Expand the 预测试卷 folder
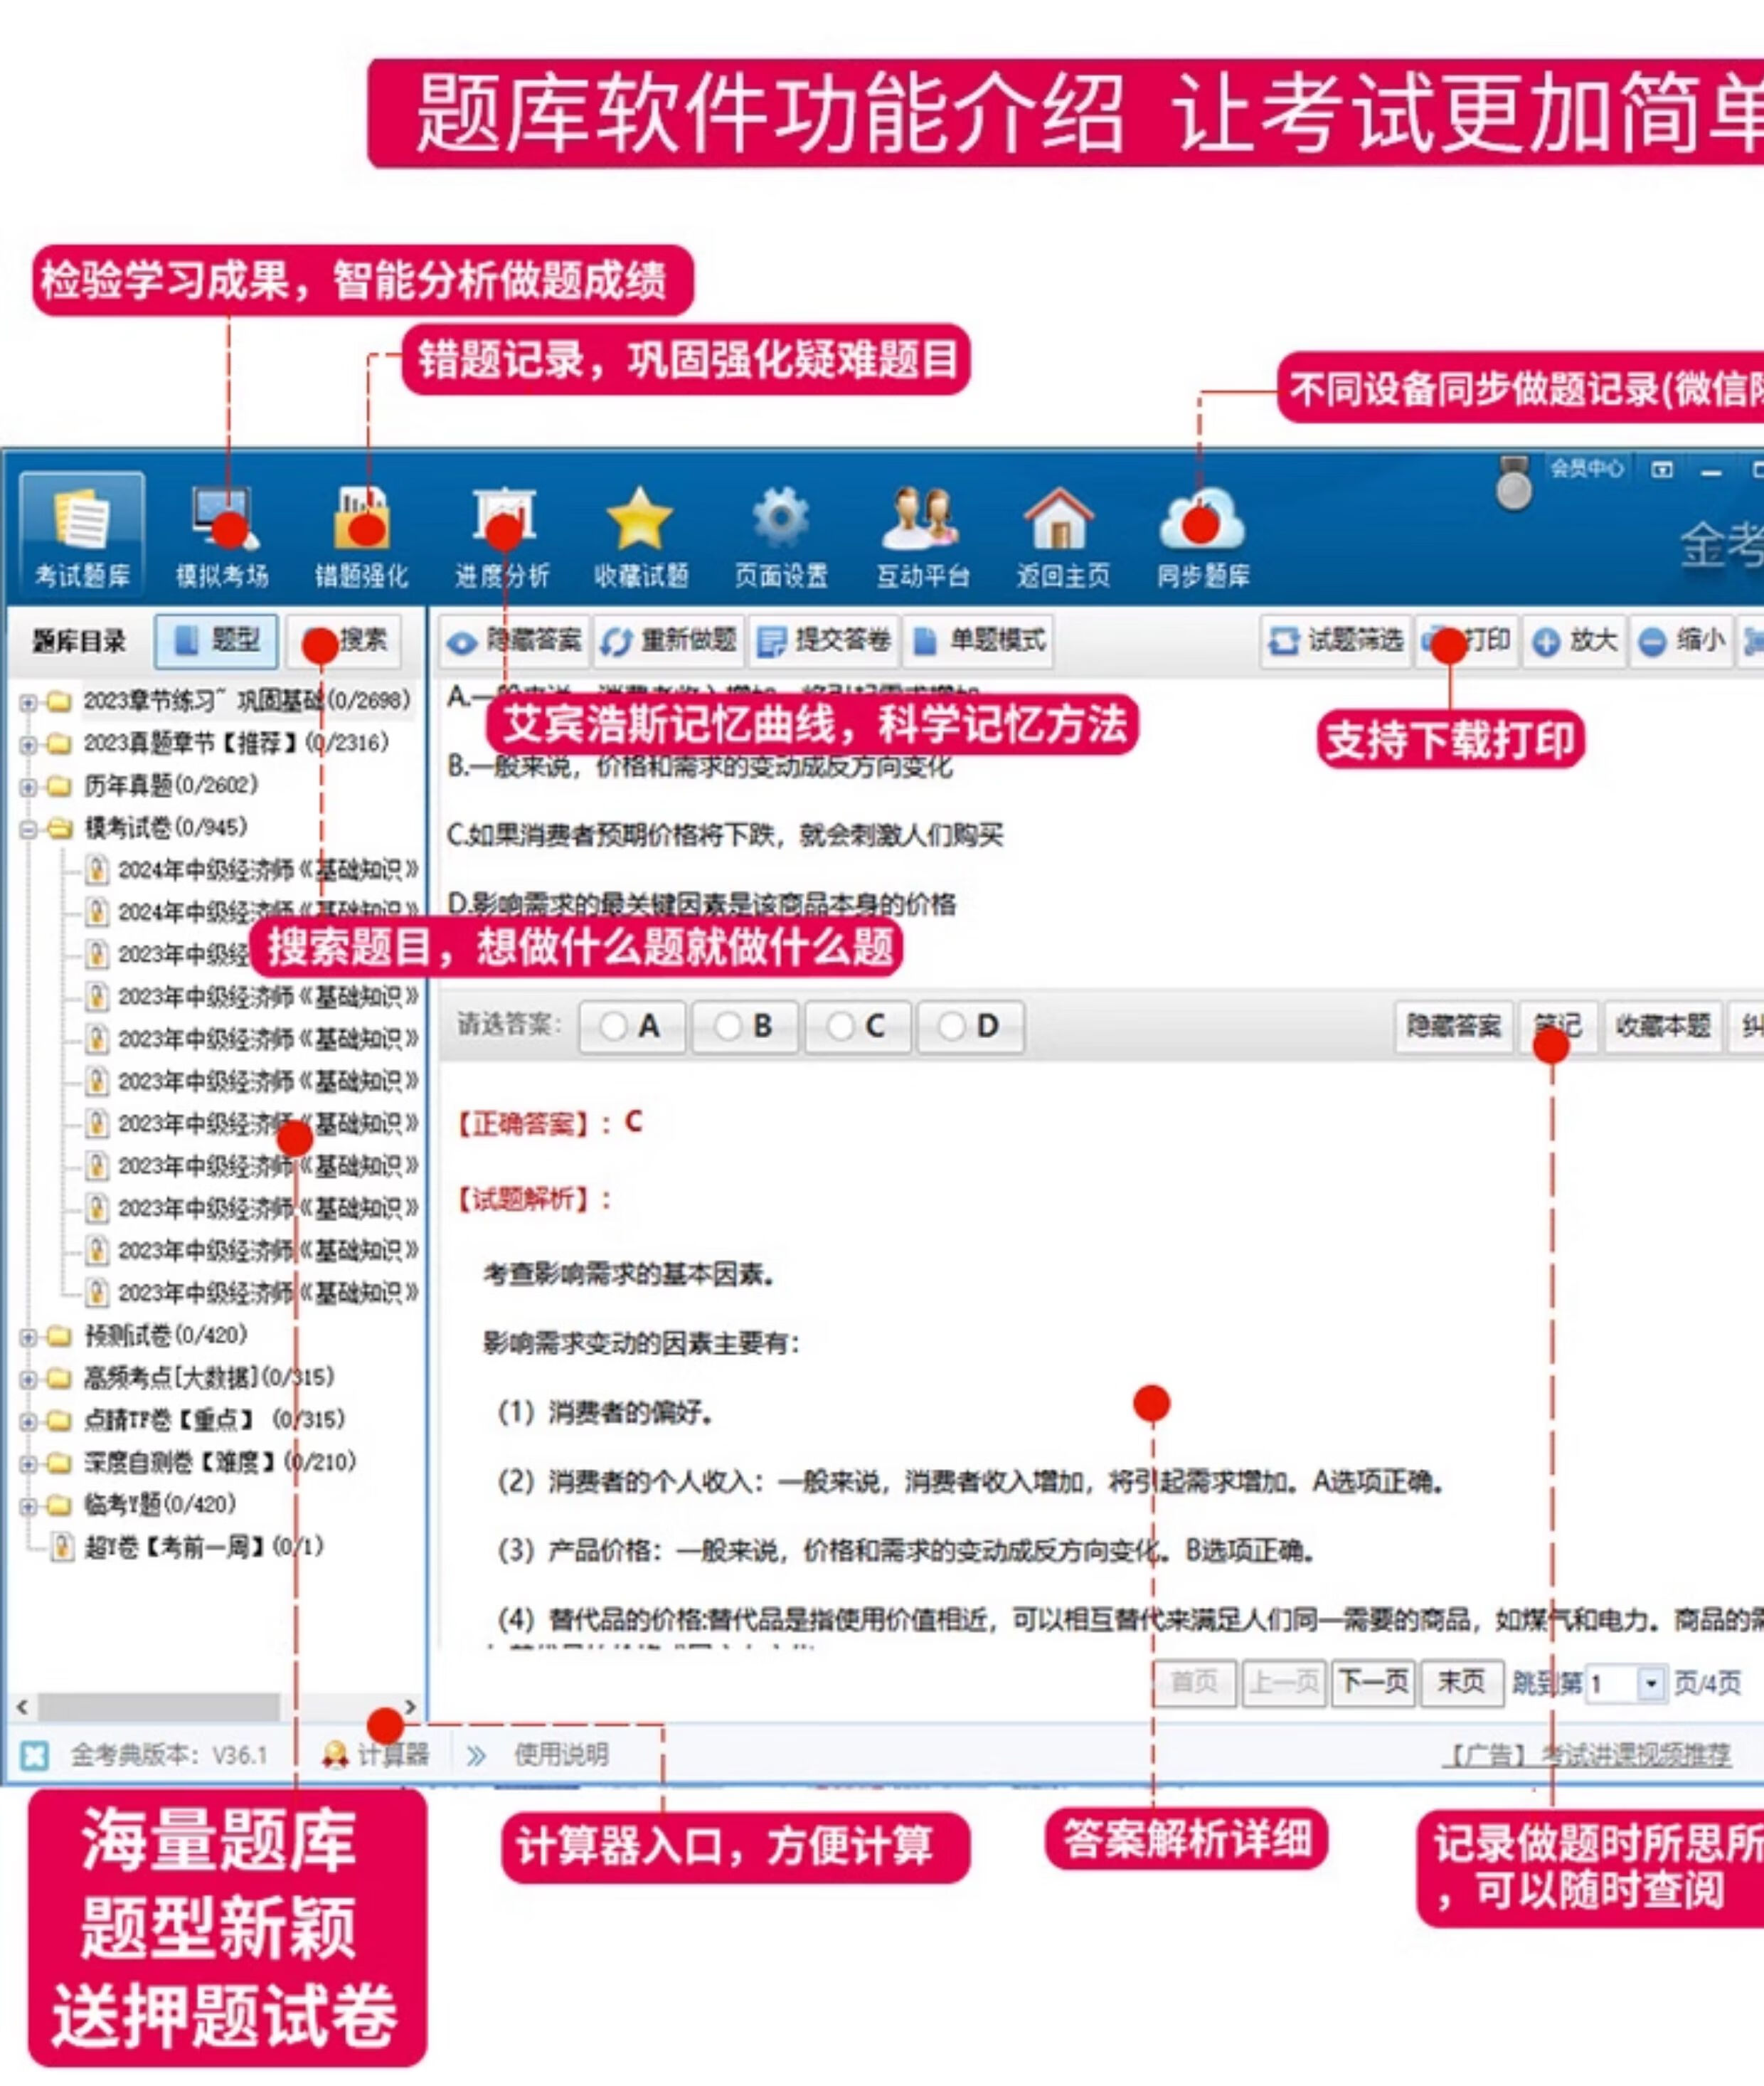This screenshot has width=1764, height=2086. click(28, 1337)
